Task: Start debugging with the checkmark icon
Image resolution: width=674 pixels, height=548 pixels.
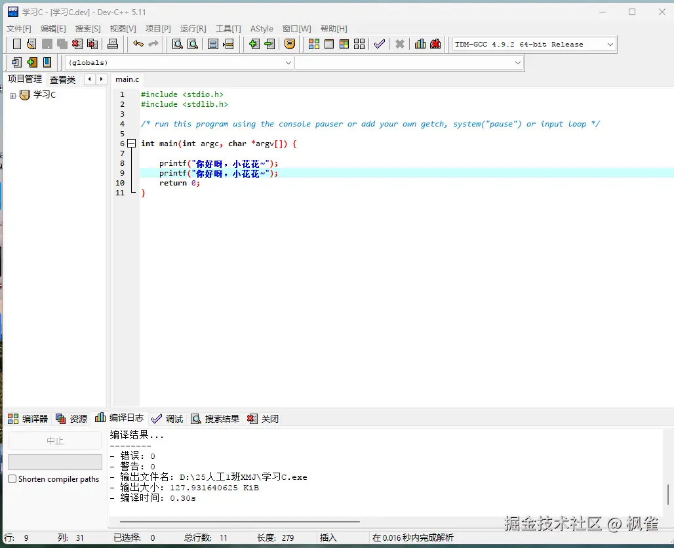Action: (x=379, y=44)
